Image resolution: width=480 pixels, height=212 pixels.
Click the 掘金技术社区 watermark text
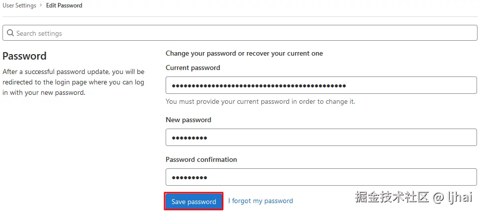[392, 197]
